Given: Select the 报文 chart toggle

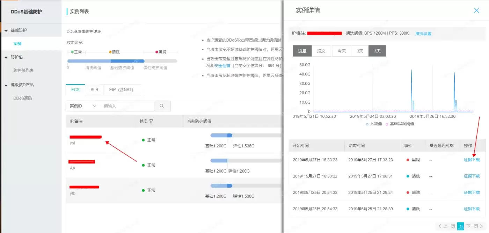Looking at the screenshot, I should point(321,51).
